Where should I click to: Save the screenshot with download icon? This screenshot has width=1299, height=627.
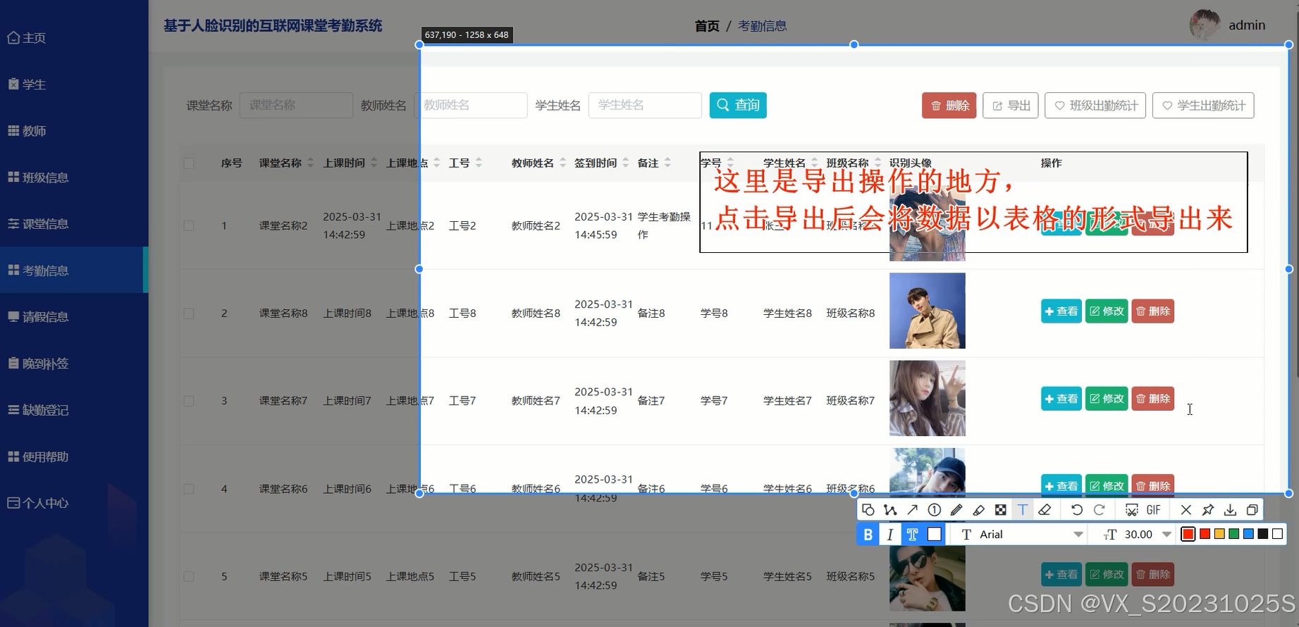(1230, 510)
